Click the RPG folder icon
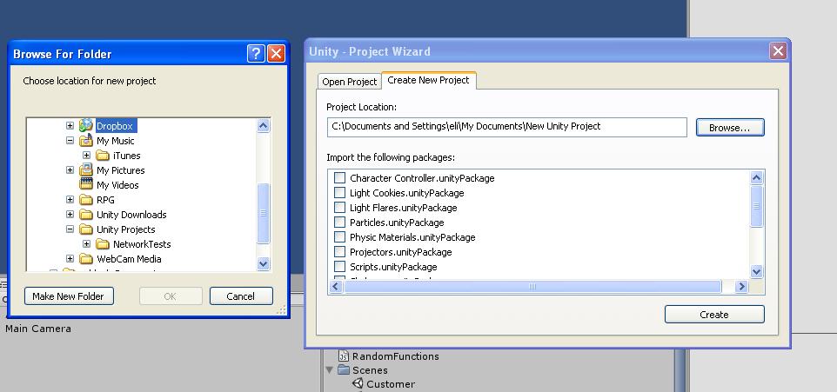Viewport: 837px width, 392px height. pos(86,200)
